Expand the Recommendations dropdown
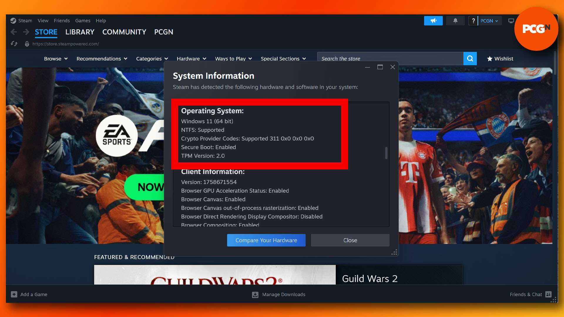This screenshot has height=317, width=564. coord(102,59)
